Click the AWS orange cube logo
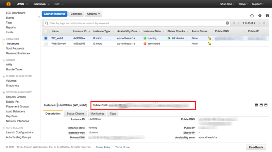Viewport: 272px width, 152px height. point(8,4)
